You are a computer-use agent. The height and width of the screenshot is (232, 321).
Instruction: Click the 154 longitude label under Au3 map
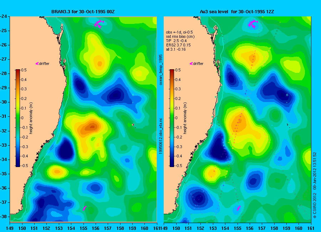click(x=225, y=228)
